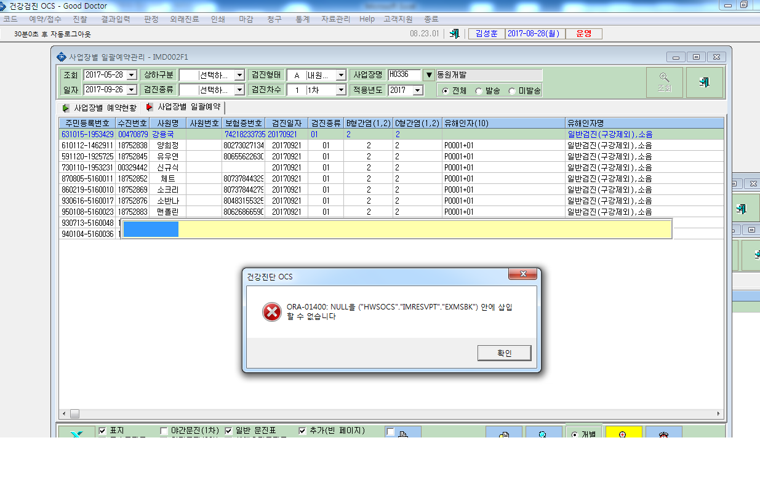This screenshot has width=760, height=499.
Task: Click the red error icon in dialog
Action: [272, 312]
